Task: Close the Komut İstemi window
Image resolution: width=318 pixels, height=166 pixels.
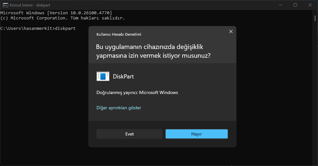Action: point(310,5)
